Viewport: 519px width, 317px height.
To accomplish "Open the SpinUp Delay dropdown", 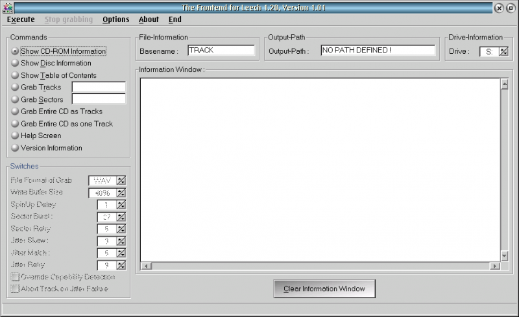I will [121, 205].
